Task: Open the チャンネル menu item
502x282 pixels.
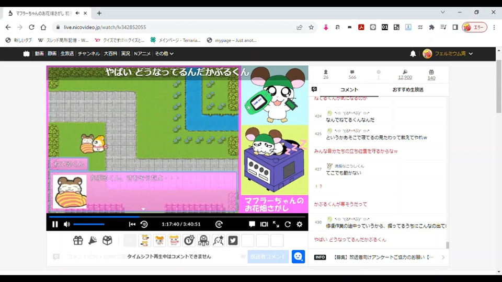Action: [x=89, y=54]
